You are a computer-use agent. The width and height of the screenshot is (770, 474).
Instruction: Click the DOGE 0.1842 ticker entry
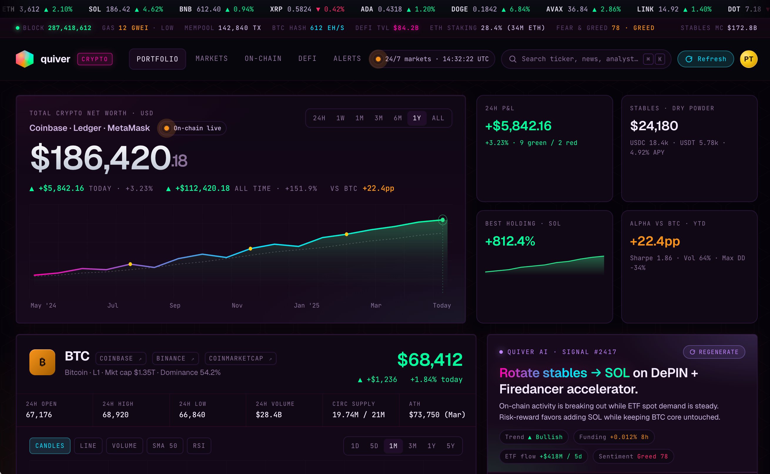coord(490,9)
